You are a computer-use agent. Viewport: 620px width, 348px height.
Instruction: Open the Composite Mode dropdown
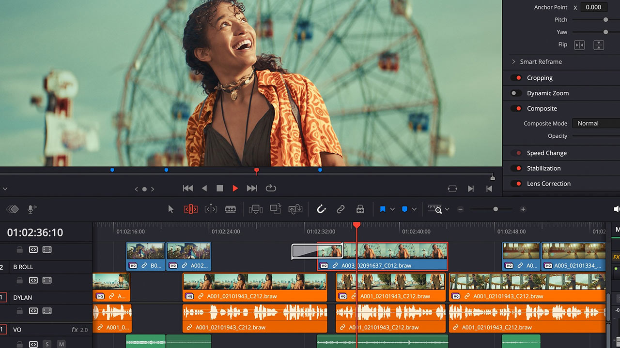click(x=595, y=123)
